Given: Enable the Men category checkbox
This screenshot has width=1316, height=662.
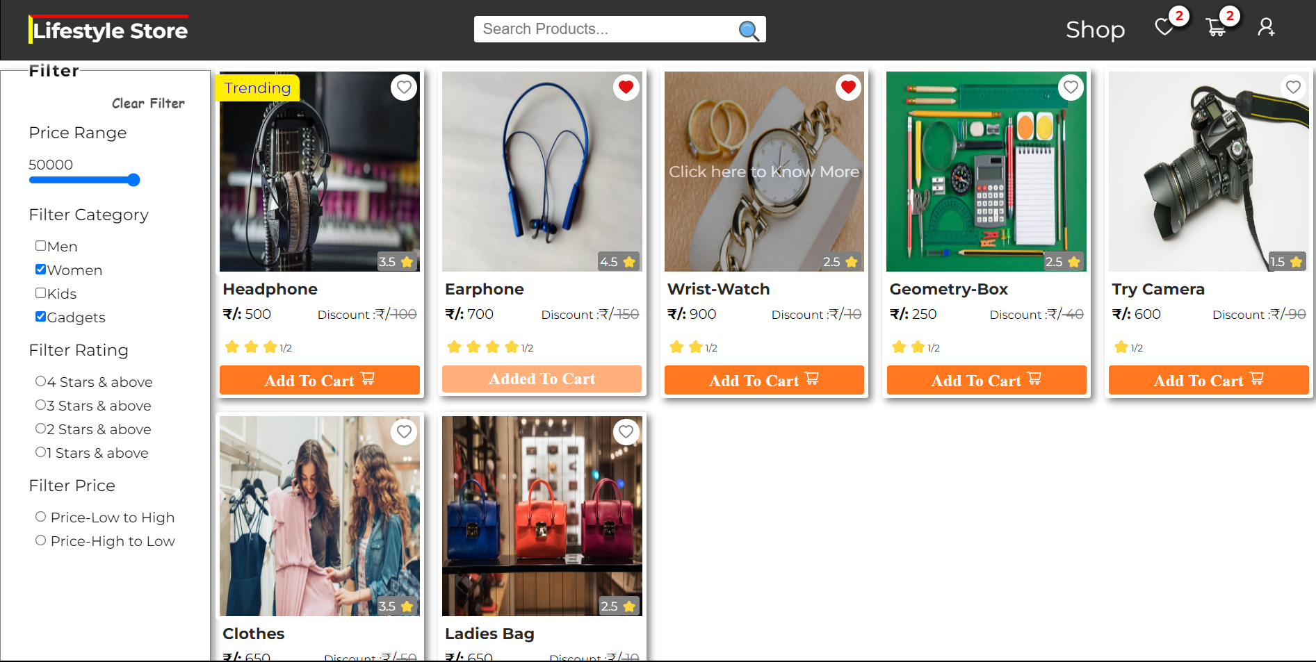Looking at the screenshot, I should [40, 245].
